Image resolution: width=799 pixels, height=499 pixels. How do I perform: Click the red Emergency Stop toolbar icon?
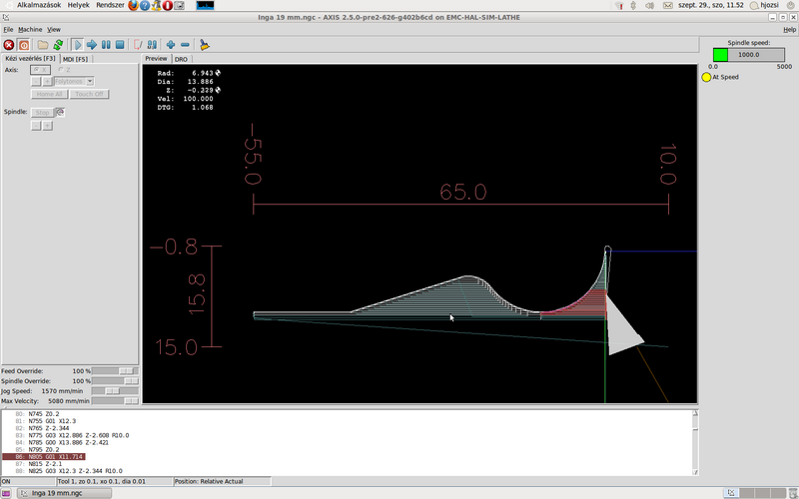pos(9,45)
